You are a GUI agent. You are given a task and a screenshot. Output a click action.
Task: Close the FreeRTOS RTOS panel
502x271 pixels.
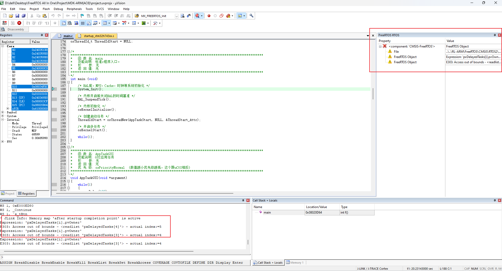[499, 35]
